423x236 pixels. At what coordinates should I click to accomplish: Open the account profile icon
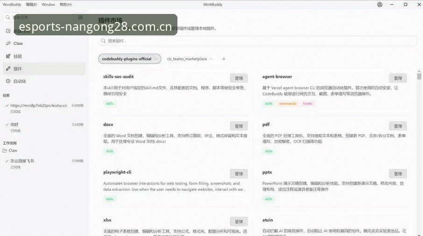(380, 5)
